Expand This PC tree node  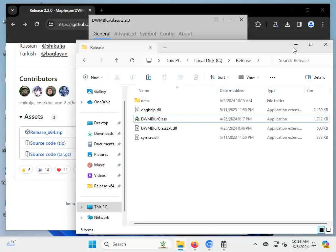coord(82,207)
